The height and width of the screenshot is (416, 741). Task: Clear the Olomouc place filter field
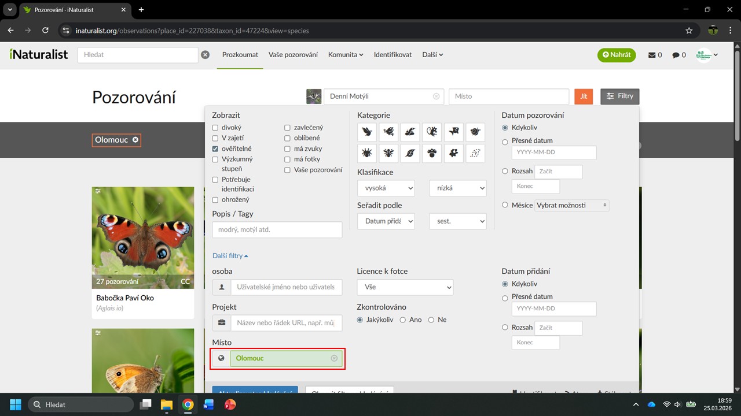pos(334,358)
